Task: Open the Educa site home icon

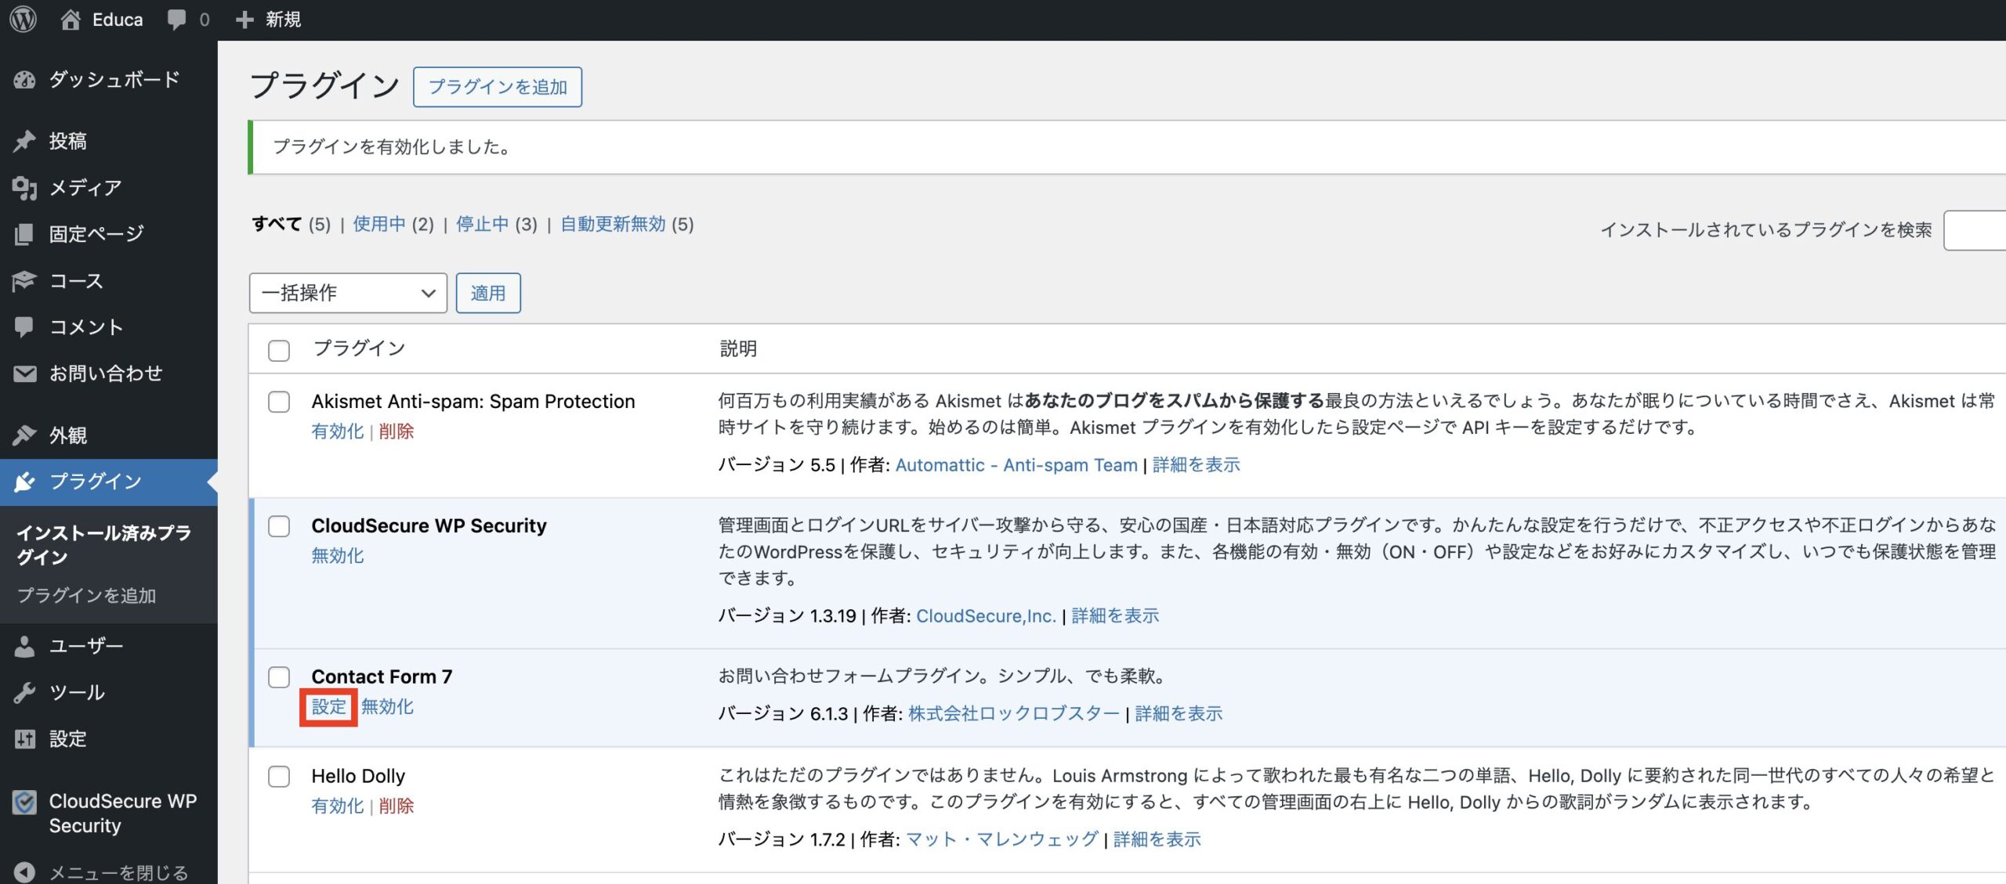Action: tap(71, 19)
